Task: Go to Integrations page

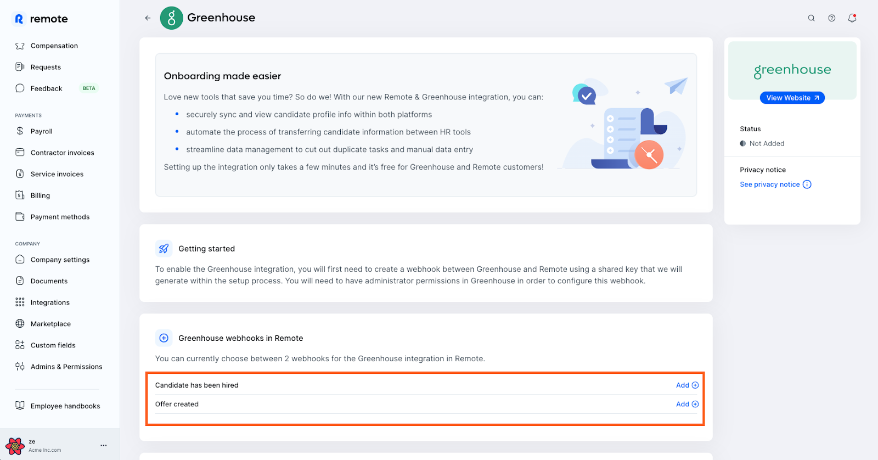Action: [x=50, y=302]
